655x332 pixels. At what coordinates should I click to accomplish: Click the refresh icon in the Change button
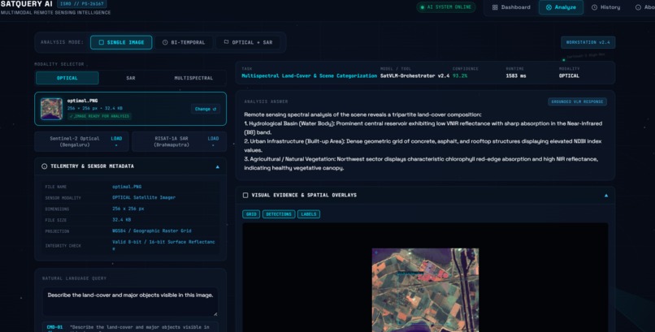pos(215,110)
